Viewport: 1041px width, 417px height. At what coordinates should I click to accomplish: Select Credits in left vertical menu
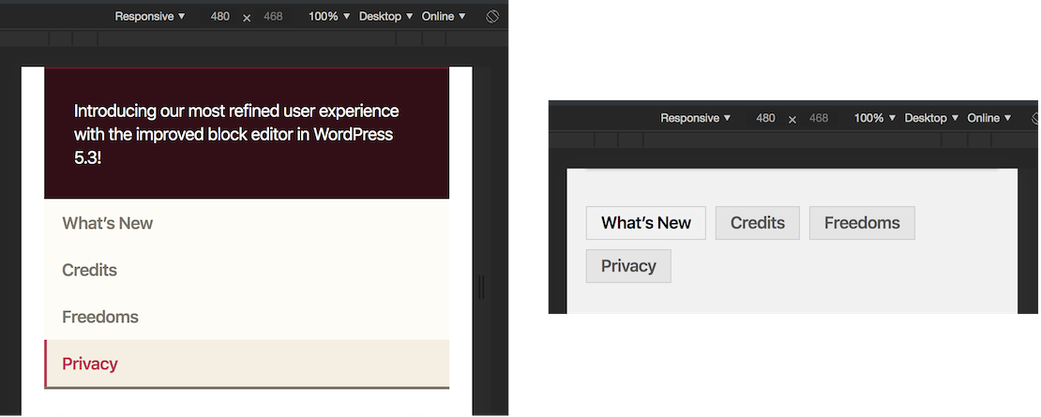pos(247,270)
